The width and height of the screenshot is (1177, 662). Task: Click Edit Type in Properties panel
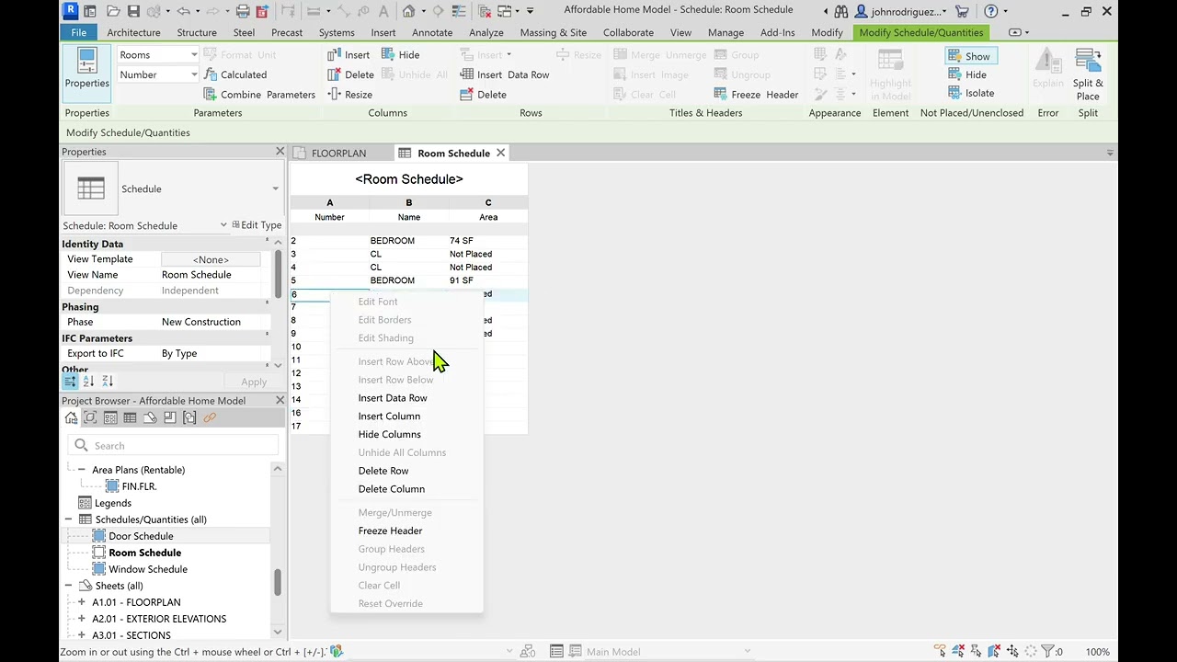(x=257, y=225)
